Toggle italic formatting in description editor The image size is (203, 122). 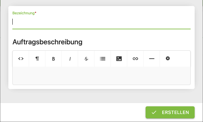[x=70, y=59]
